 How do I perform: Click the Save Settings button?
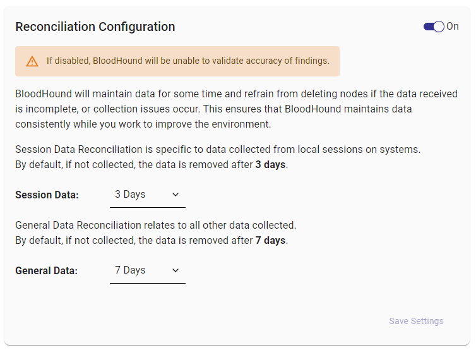[416, 321]
